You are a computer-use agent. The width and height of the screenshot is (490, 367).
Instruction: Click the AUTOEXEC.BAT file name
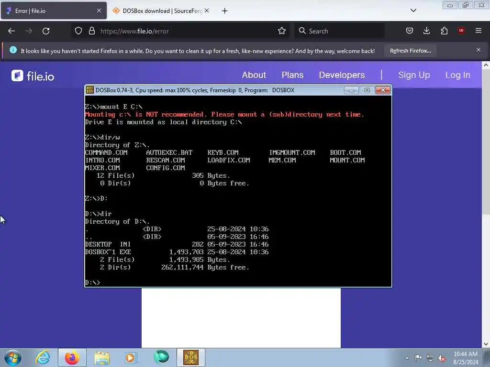tap(169, 152)
